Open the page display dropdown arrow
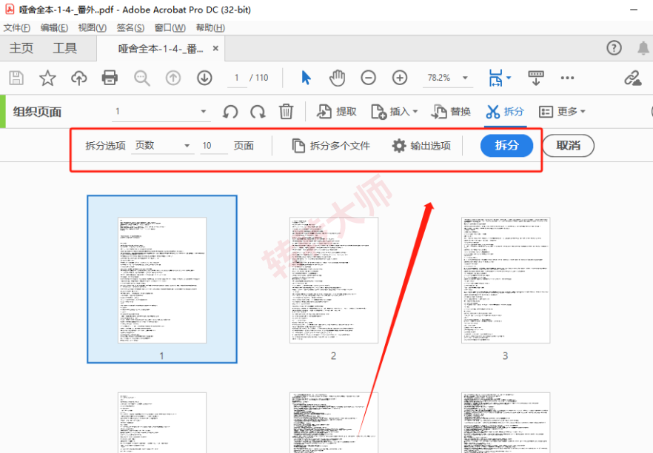 pos(509,78)
